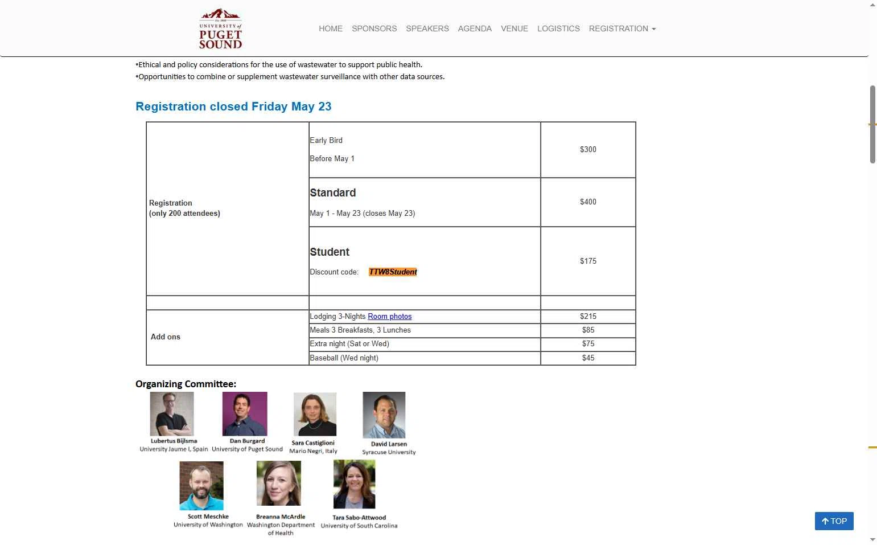Screen dimensions: 877x545
Task: Click the $400 standard price cell
Action: (x=588, y=202)
